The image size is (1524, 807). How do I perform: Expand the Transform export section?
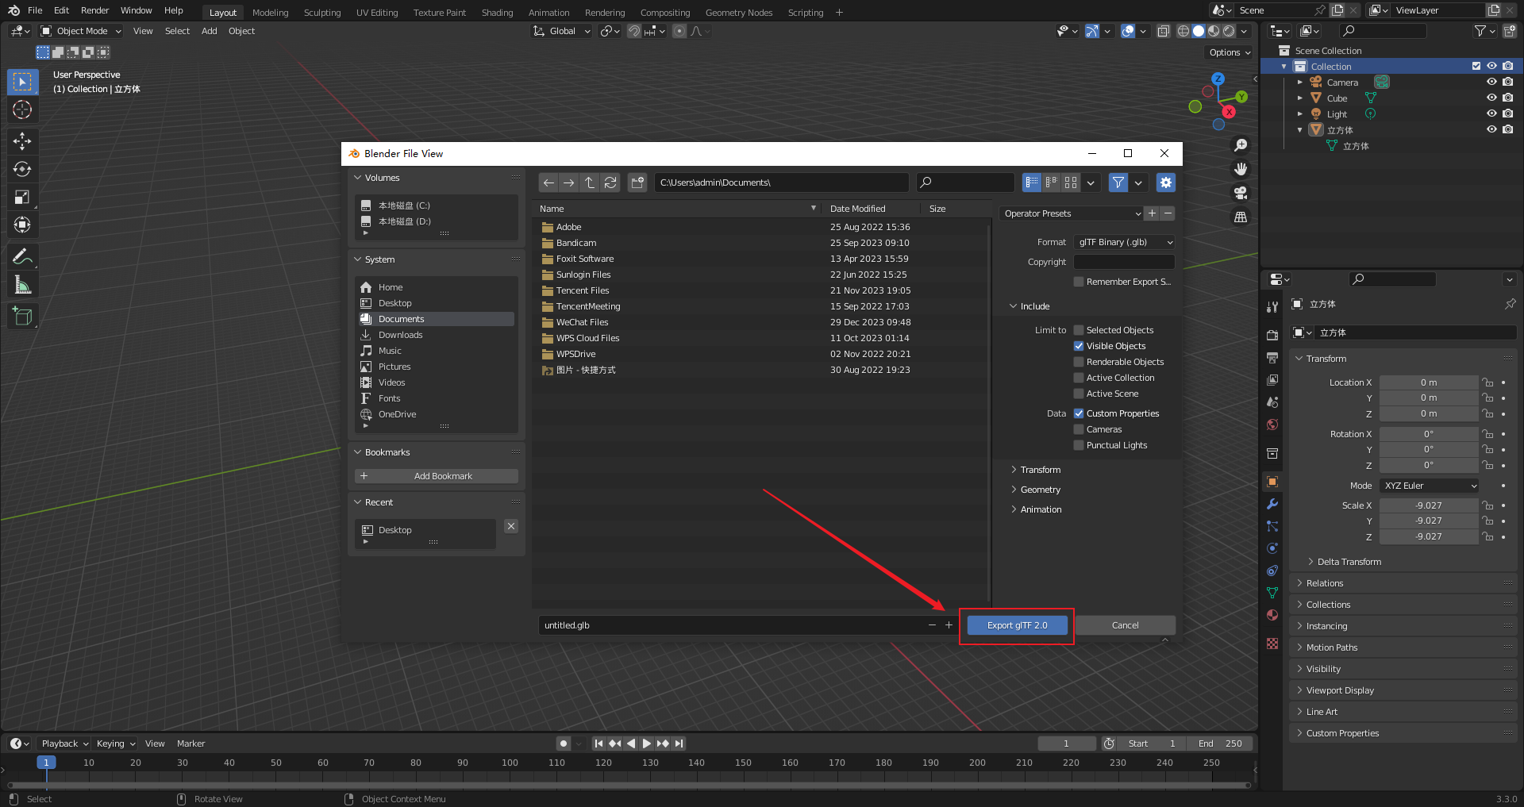pos(1040,470)
